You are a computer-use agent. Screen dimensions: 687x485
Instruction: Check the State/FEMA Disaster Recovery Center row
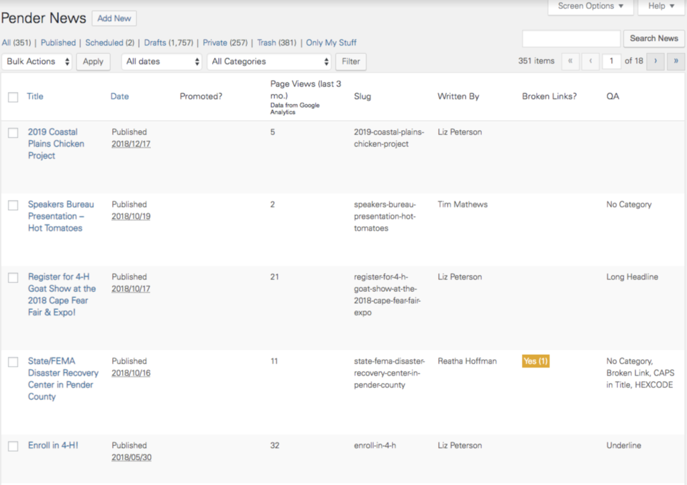point(13,362)
